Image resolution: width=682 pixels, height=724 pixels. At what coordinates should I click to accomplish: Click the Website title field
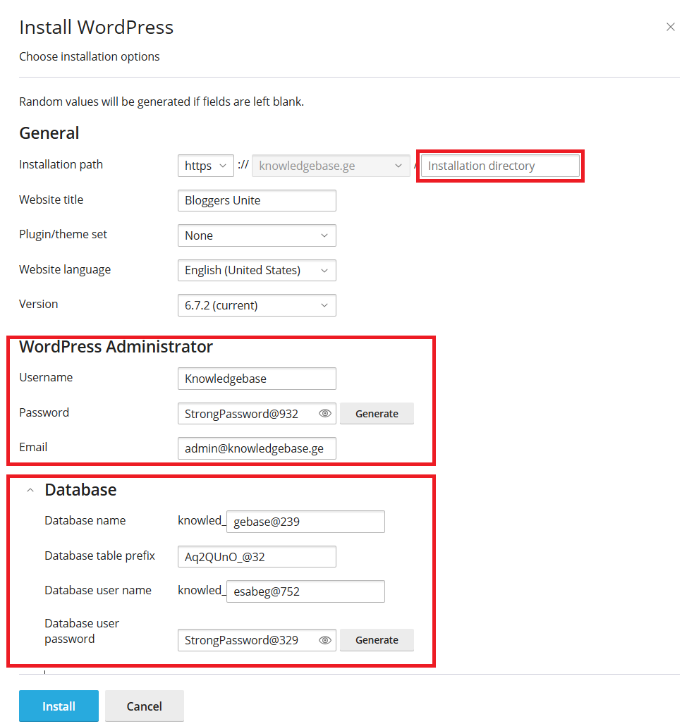click(257, 200)
